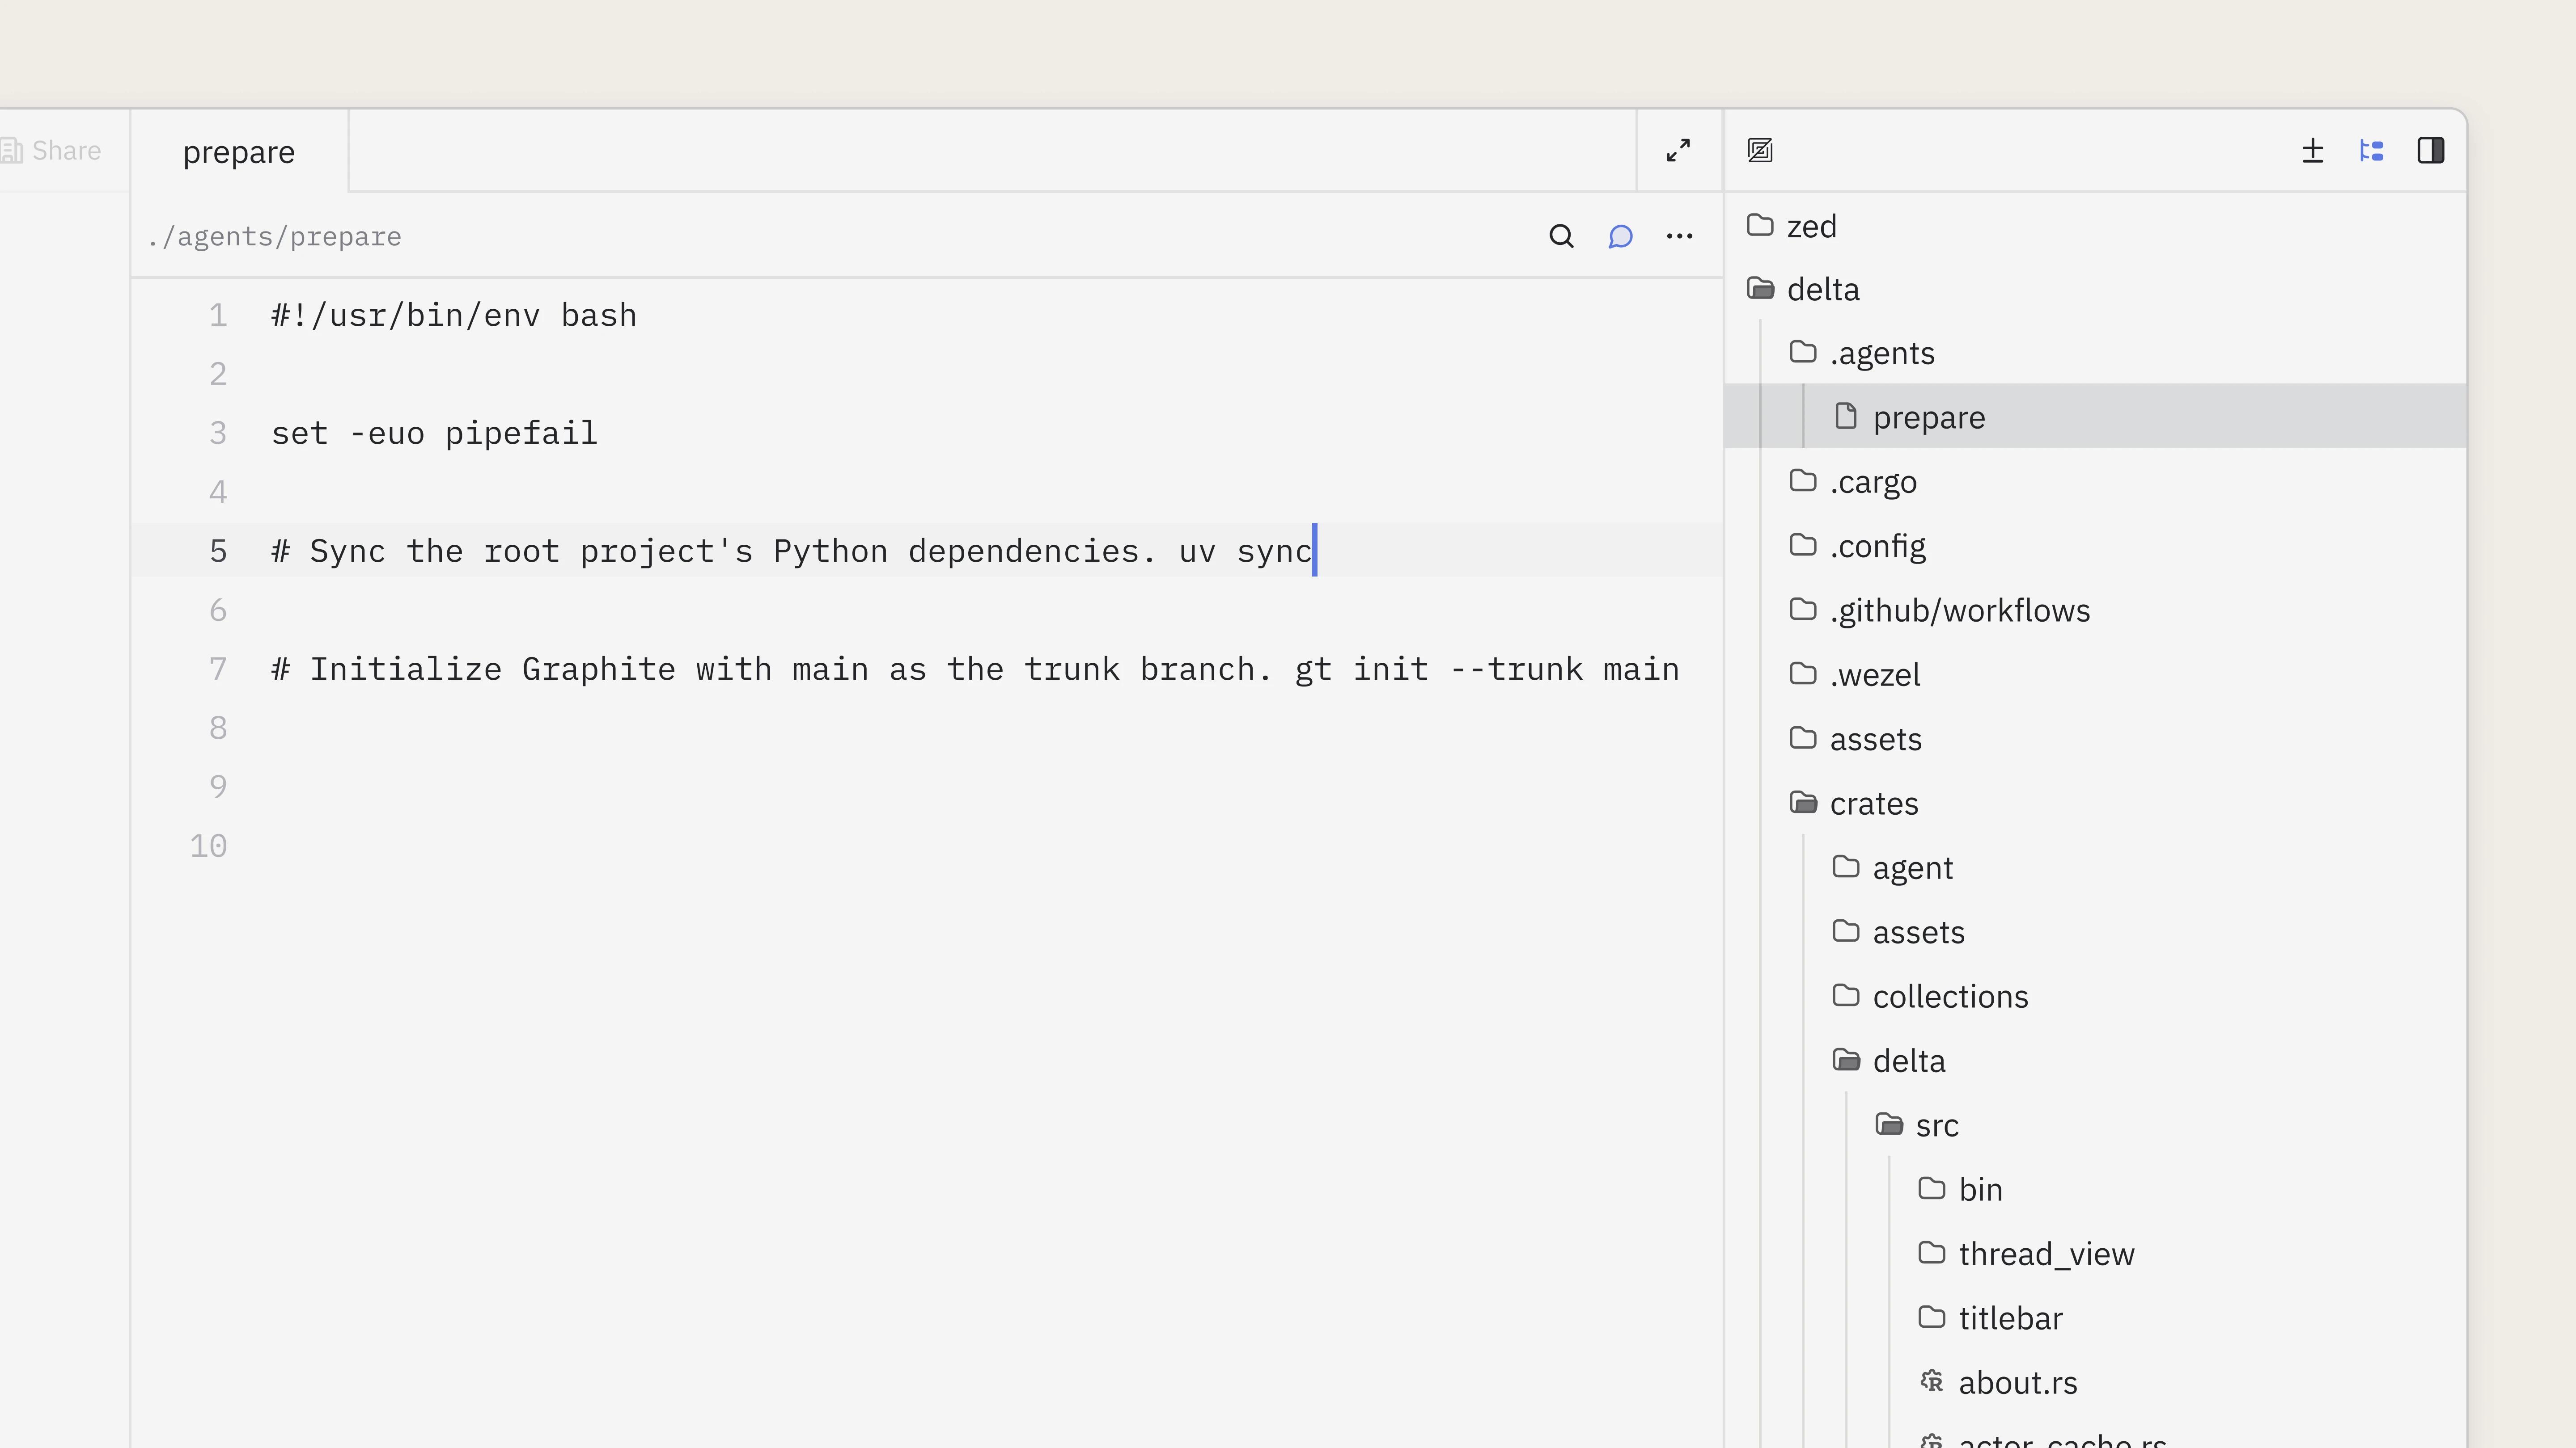Select the prepare tab

(x=239, y=152)
